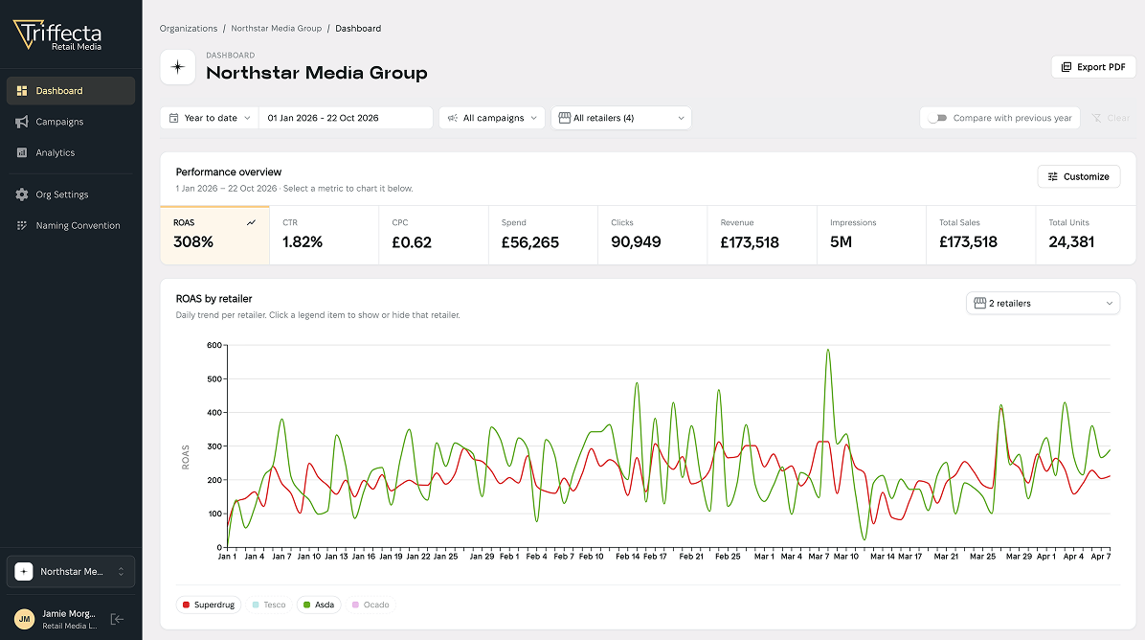Click the Org Settings gear icon
The width and height of the screenshot is (1145, 640).
(x=22, y=194)
